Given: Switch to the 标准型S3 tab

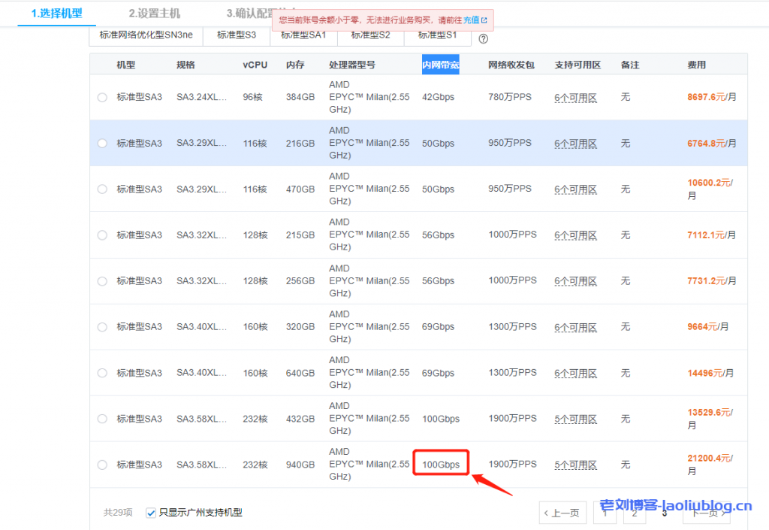Looking at the screenshot, I should coord(236,35).
